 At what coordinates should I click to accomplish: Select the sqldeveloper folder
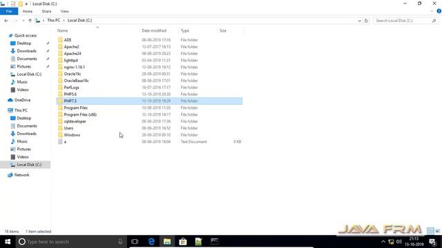(75, 121)
